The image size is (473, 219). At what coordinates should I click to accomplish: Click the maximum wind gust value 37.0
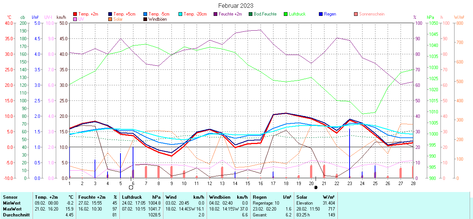(x=243, y=209)
